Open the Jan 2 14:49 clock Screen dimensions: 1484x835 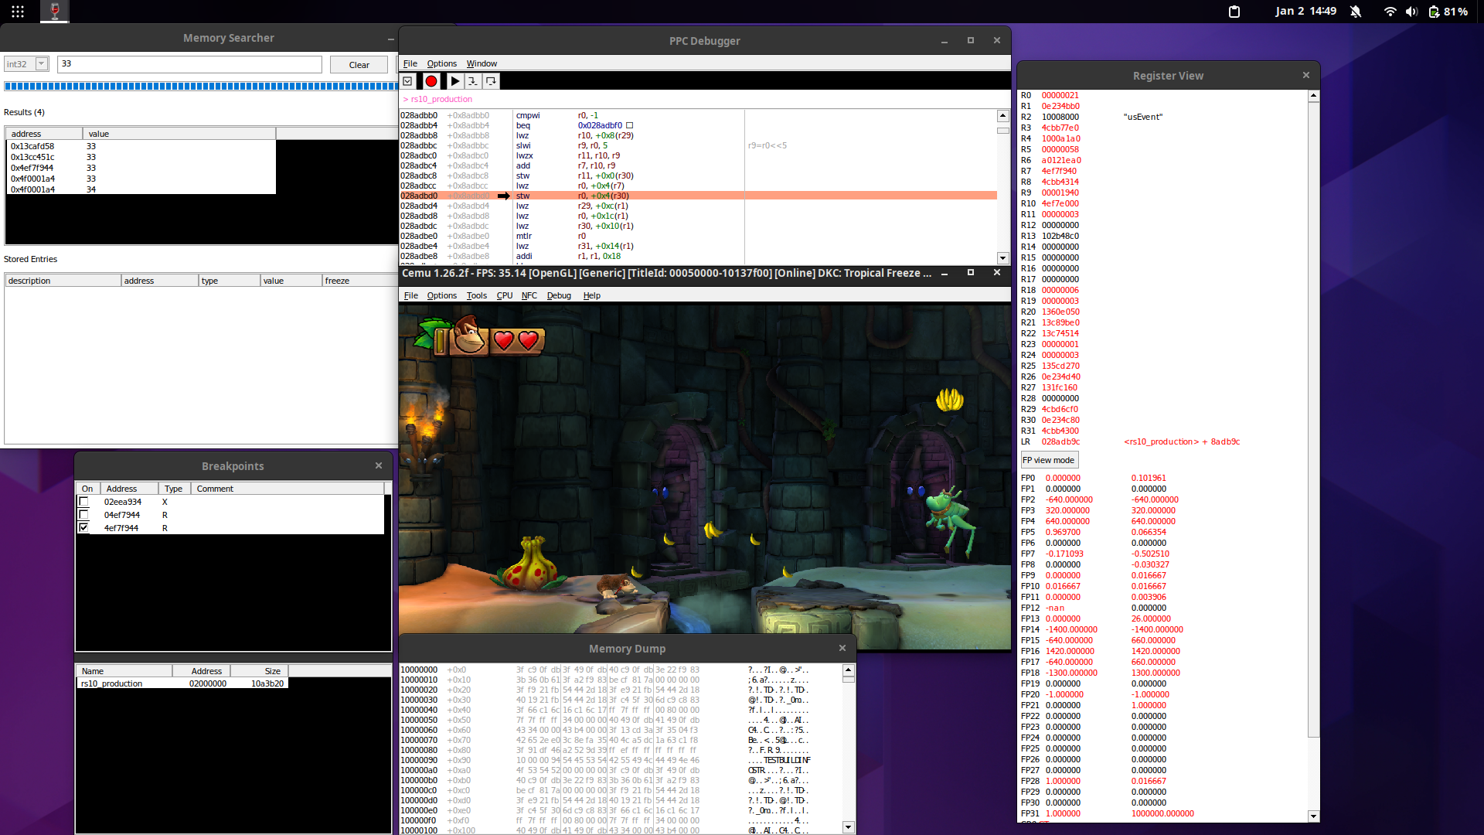pos(1305,12)
